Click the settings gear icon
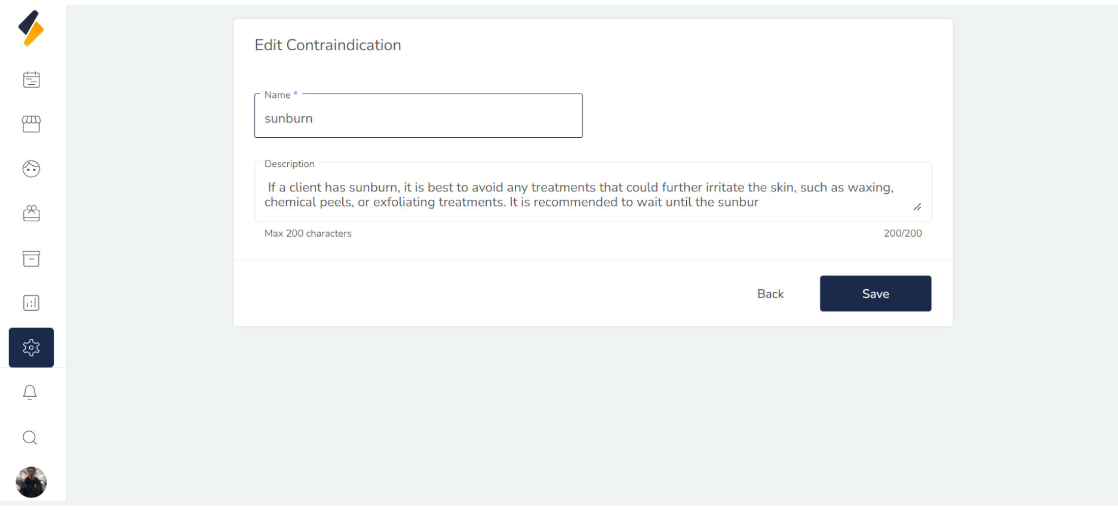Viewport: 1118px width, 510px height. pos(31,347)
